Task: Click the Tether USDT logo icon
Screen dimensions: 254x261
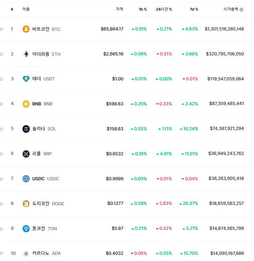Action: [26, 79]
